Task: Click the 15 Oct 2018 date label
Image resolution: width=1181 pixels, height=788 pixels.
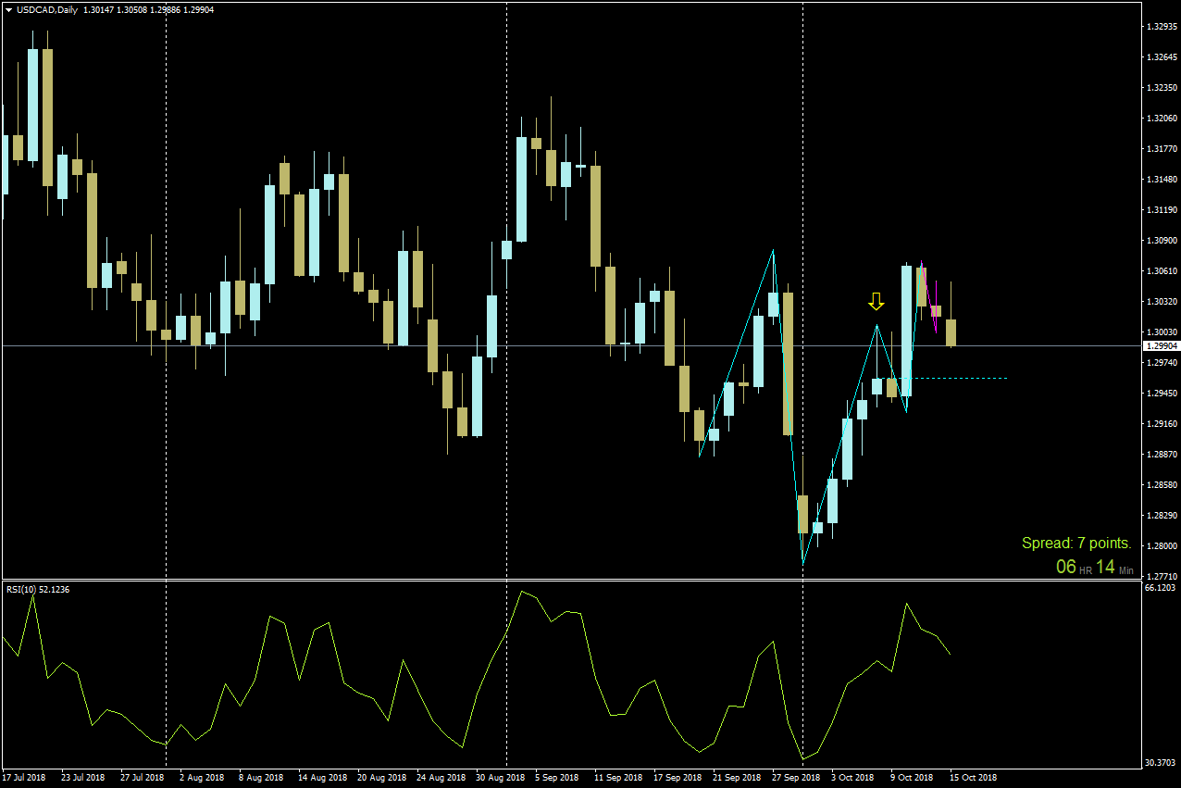Action: (975, 778)
